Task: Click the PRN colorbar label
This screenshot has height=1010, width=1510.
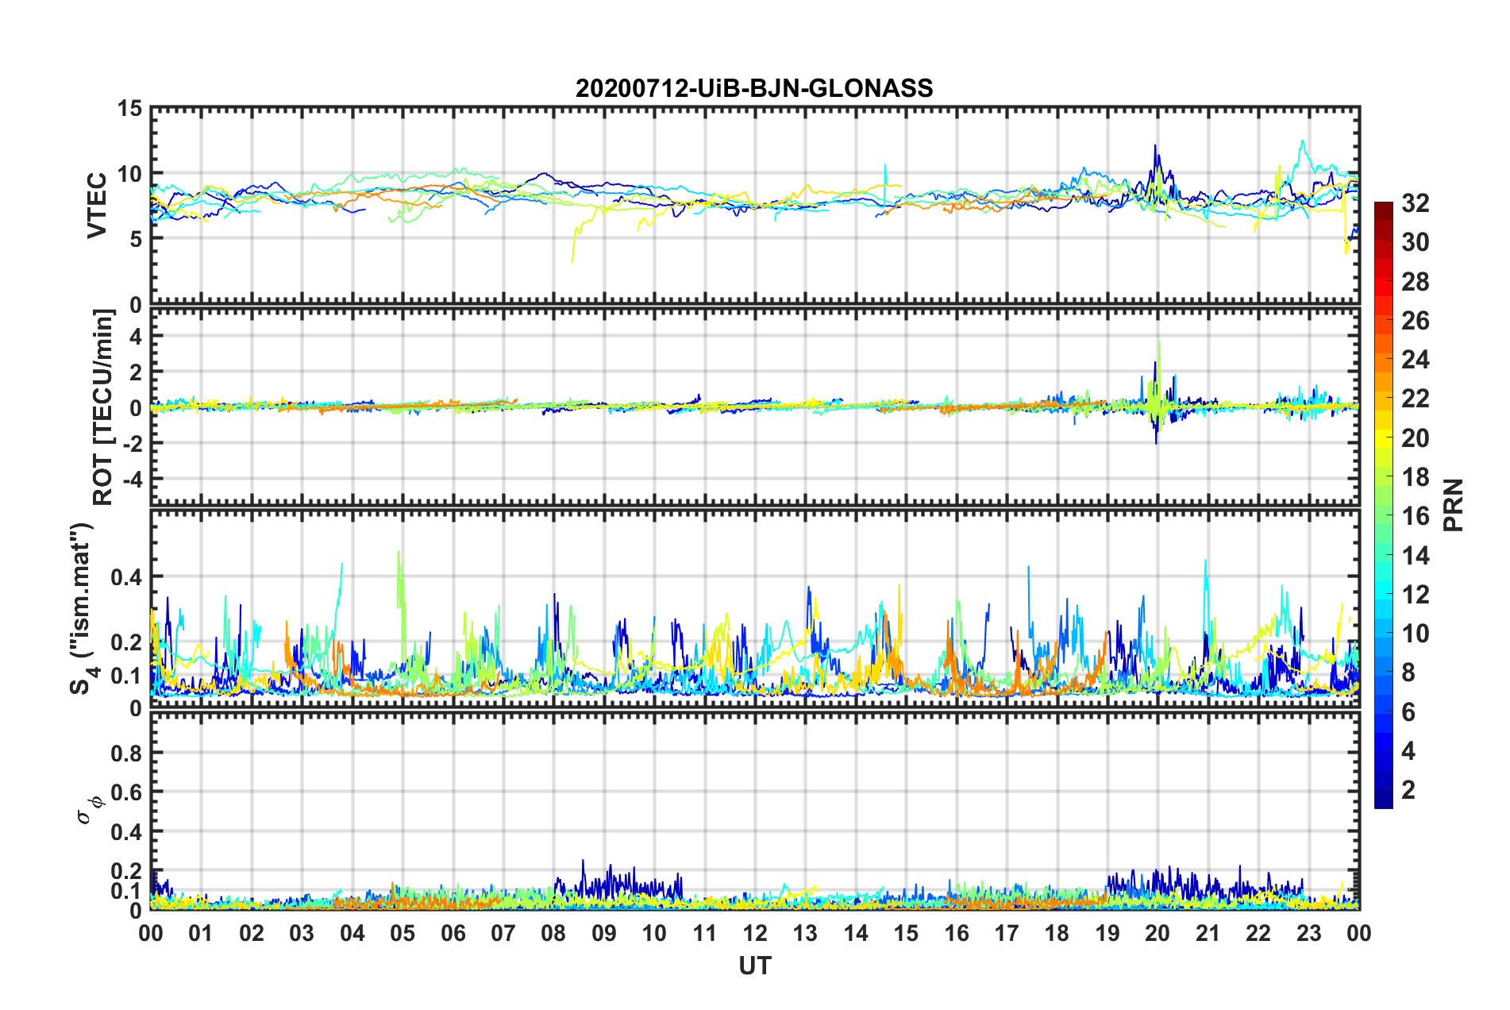Action: 1454,505
